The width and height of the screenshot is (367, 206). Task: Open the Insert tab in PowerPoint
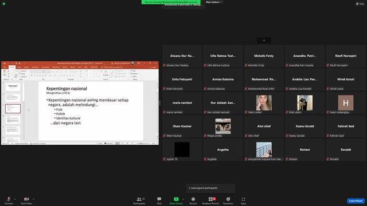(19, 68)
